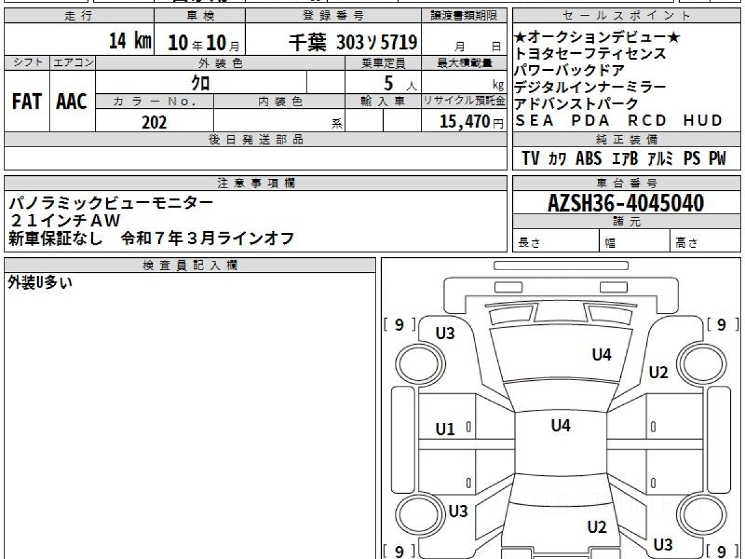Click the 内装色 header
This screenshot has width=745, height=559.
click(279, 101)
